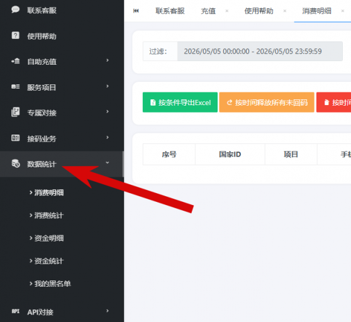Click the tab scroll-left rewind icon
Screen dimensions: 351x322
(136, 11)
